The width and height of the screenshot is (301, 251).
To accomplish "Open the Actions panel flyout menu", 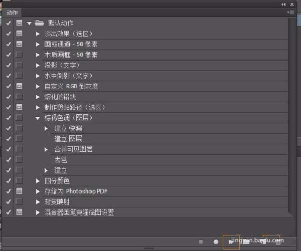I will [290, 12].
